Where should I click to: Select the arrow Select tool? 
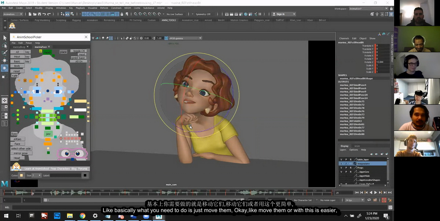point(5,38)
